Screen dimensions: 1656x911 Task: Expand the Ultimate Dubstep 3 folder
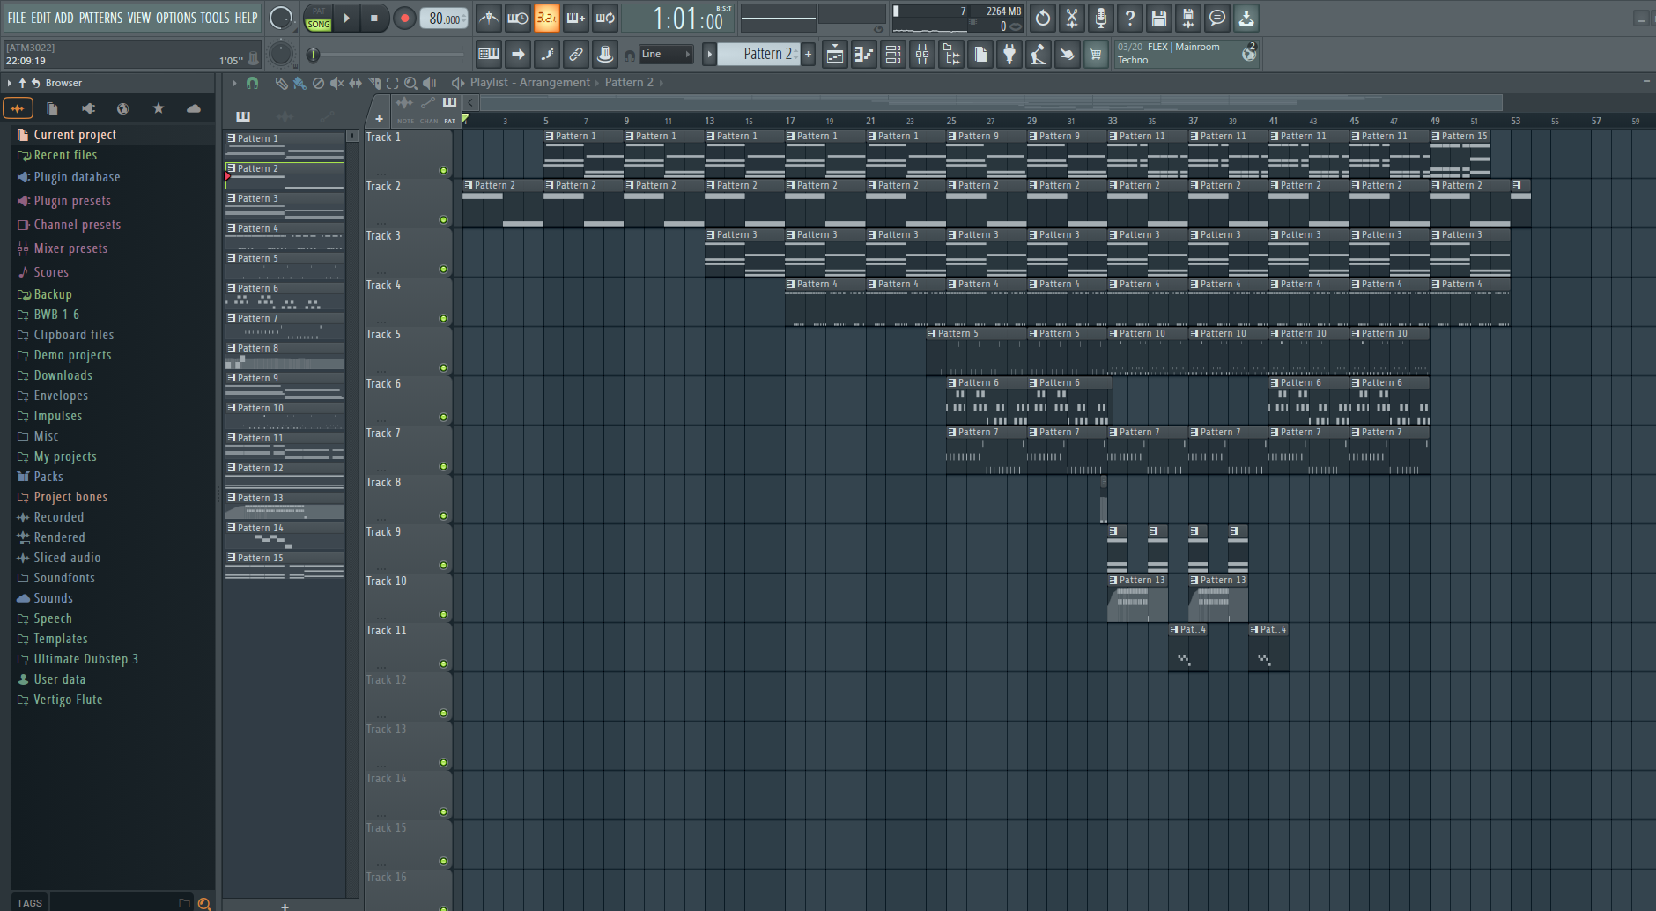point(78,659)
